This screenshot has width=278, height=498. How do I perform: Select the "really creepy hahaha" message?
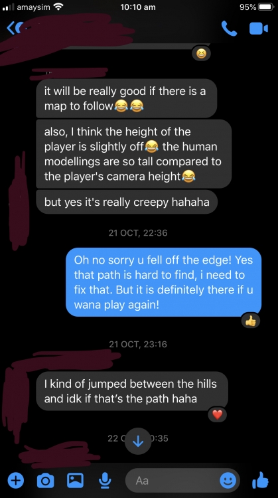(127, 202)
